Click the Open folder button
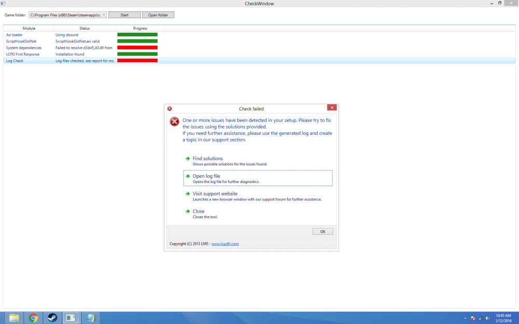The image size is (519, 324). (158, 15)
